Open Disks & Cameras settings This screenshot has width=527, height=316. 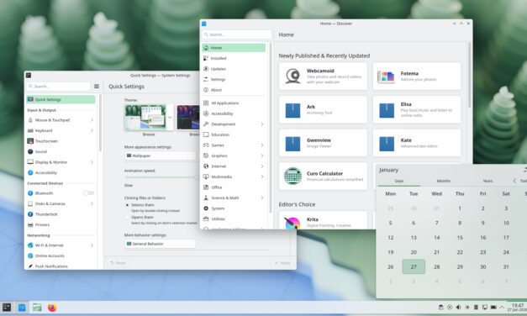[x=61, y=203]
